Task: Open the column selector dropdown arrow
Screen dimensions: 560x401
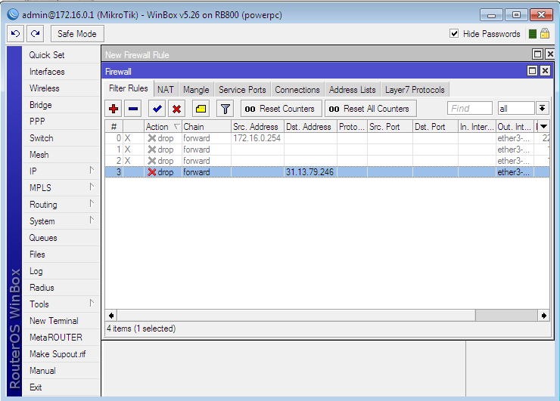Action: tap(543, 127)
